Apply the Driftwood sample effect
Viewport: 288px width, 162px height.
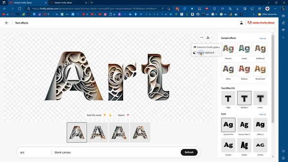260,49
